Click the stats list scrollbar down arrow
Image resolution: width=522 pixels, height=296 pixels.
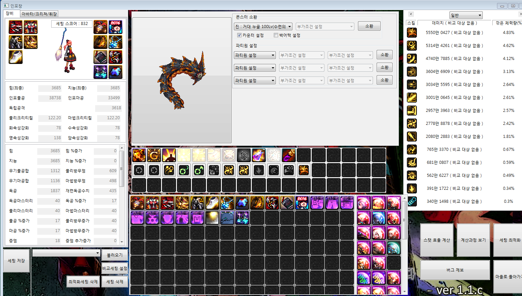click(x=122, y=242)
